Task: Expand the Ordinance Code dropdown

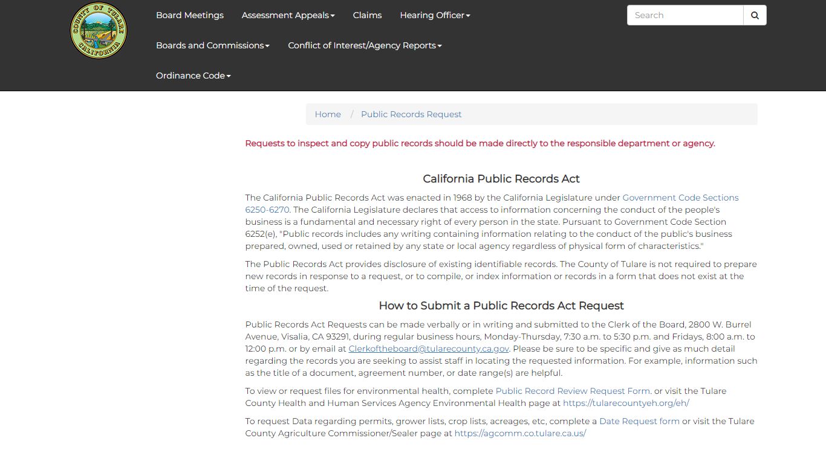Action: tap(193, 76)
